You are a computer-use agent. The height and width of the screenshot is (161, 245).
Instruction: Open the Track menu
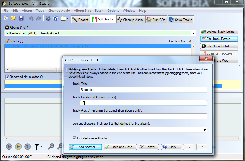(x=40, y=11)
